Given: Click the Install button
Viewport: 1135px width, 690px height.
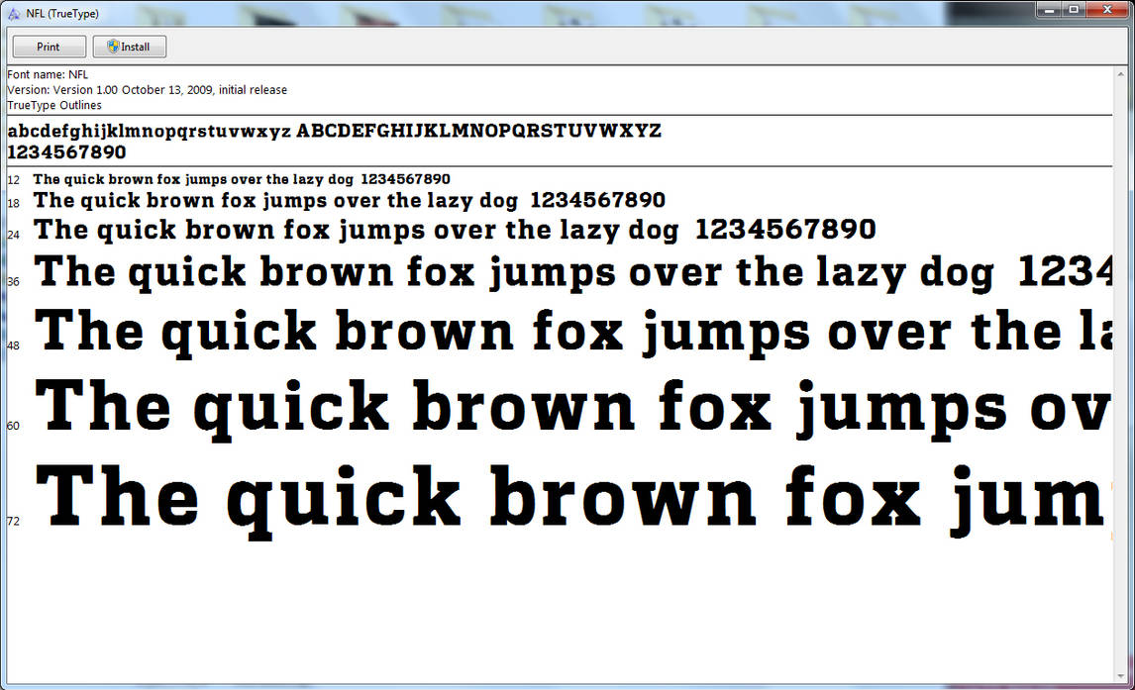Looking at the screenshot, I should (130, 47).
